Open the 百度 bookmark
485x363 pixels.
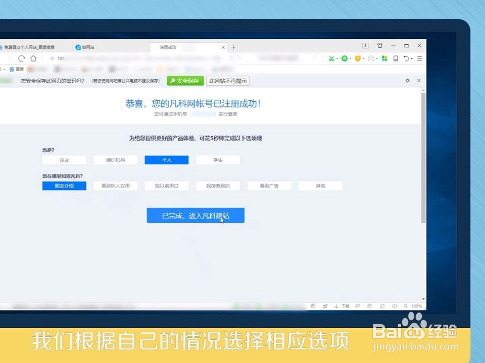(16, 69)
